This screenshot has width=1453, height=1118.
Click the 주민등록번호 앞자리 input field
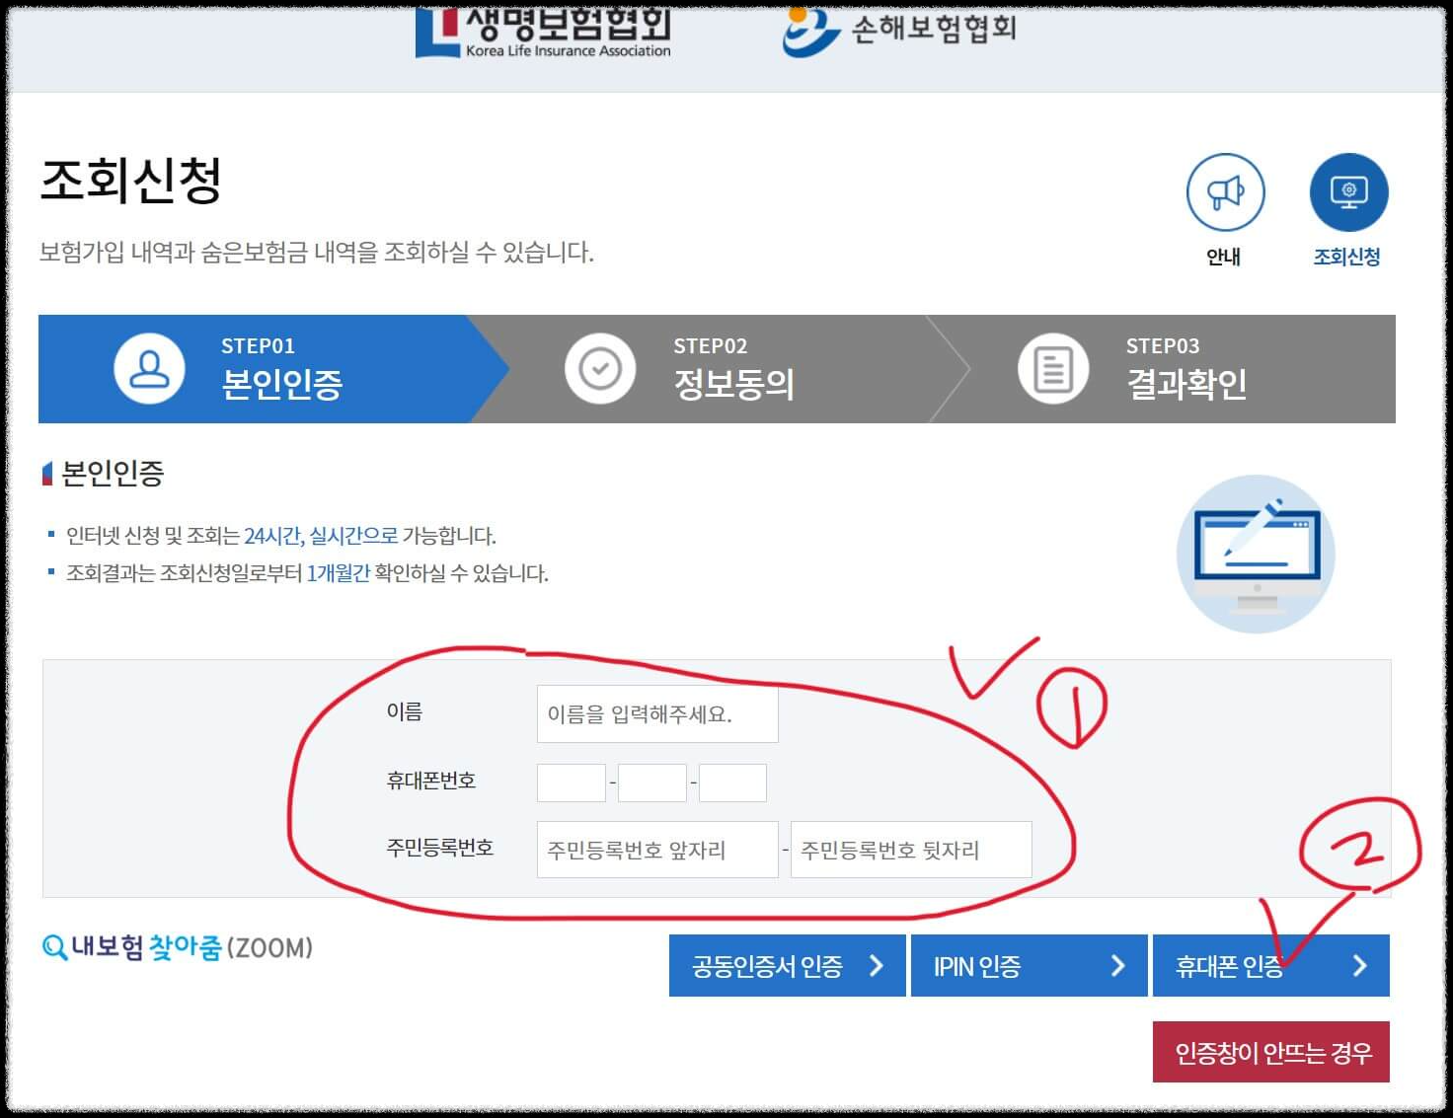click(x=656, y=849)
